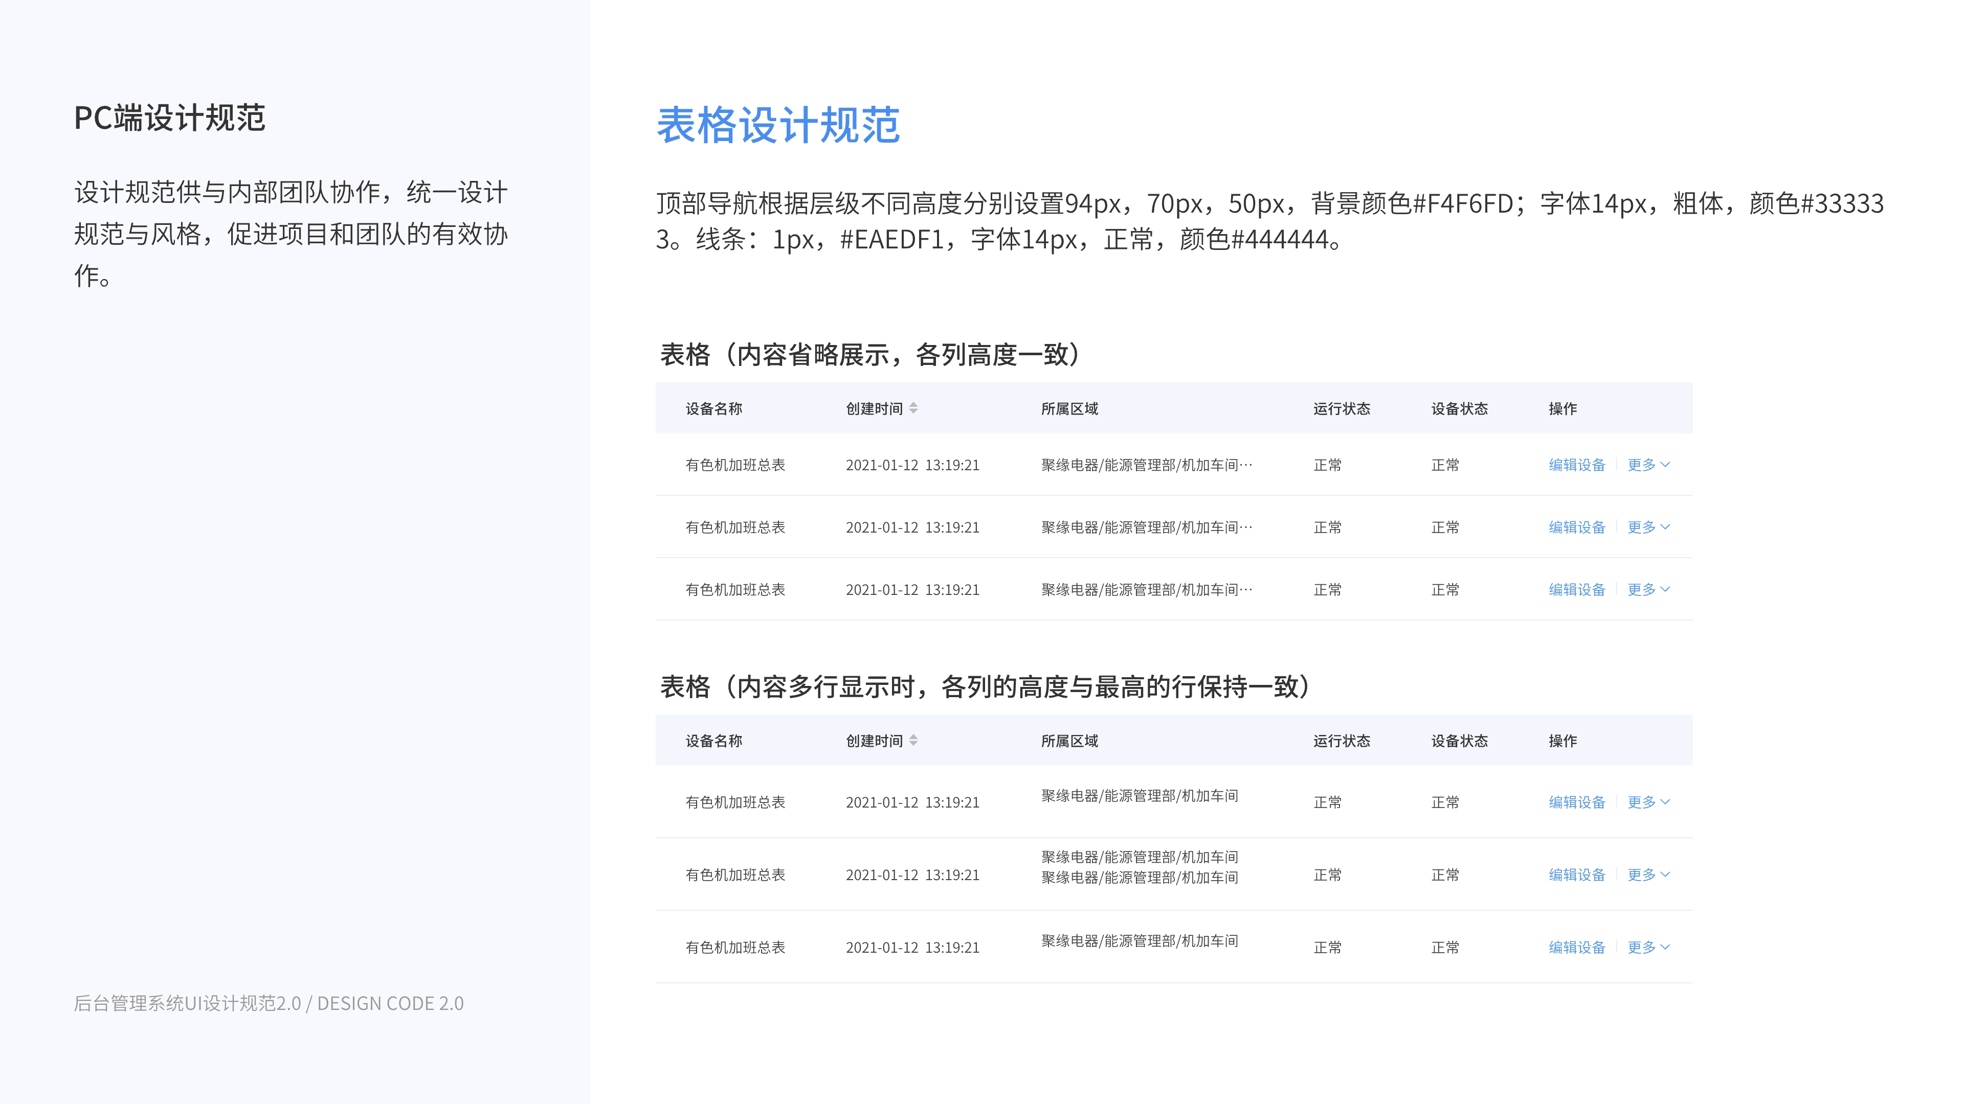Click 有色机加班总表 in second table's two-line row
Viewport: 1964px width, 1104px height.
click(x=735, y=875)
